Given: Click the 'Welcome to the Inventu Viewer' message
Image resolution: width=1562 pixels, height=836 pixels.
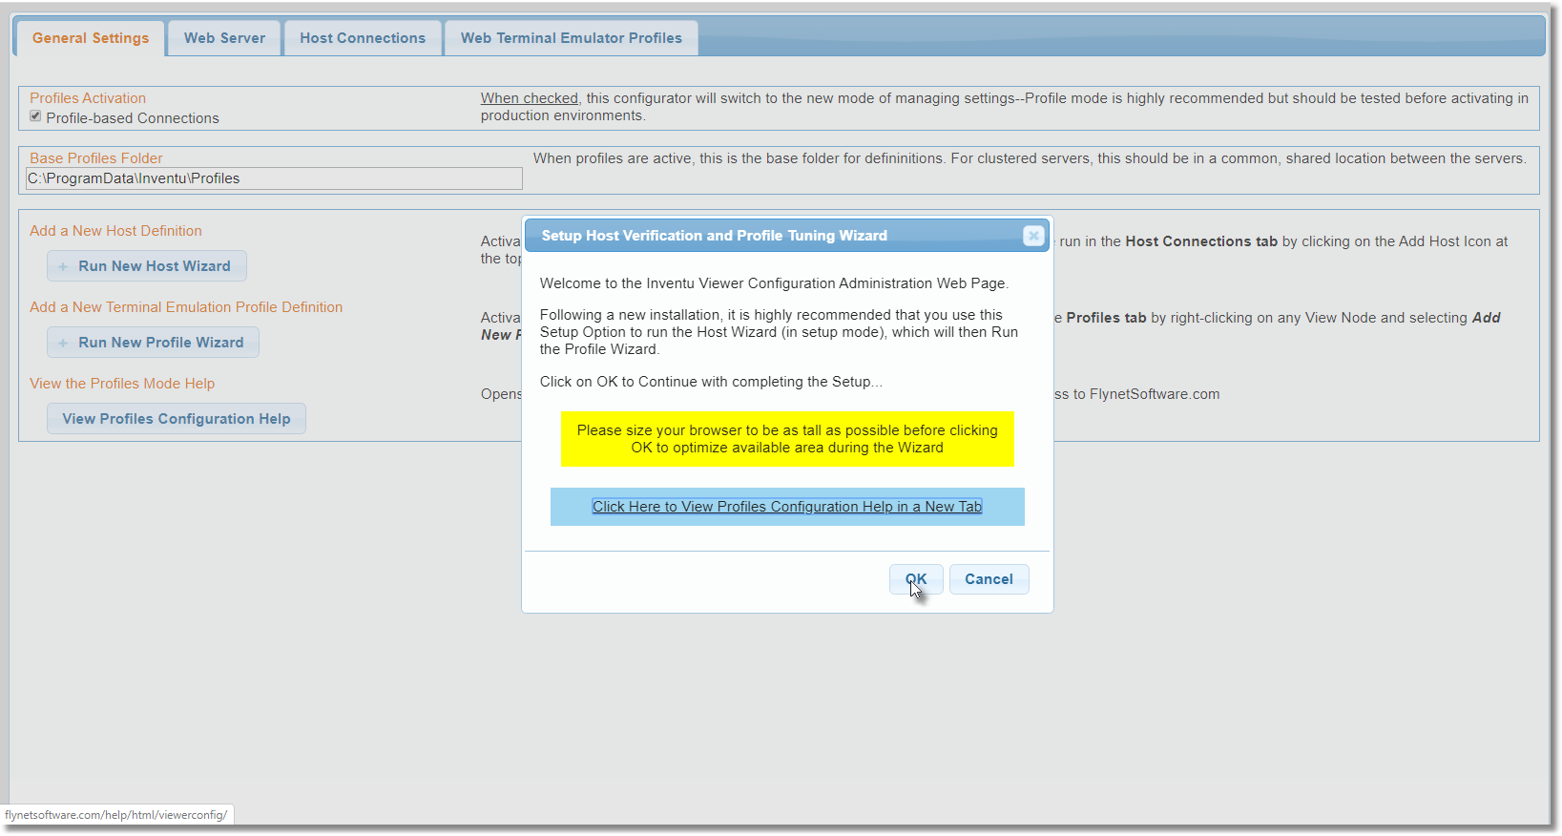Looking at the screenshot, I should tap(774, 283).
